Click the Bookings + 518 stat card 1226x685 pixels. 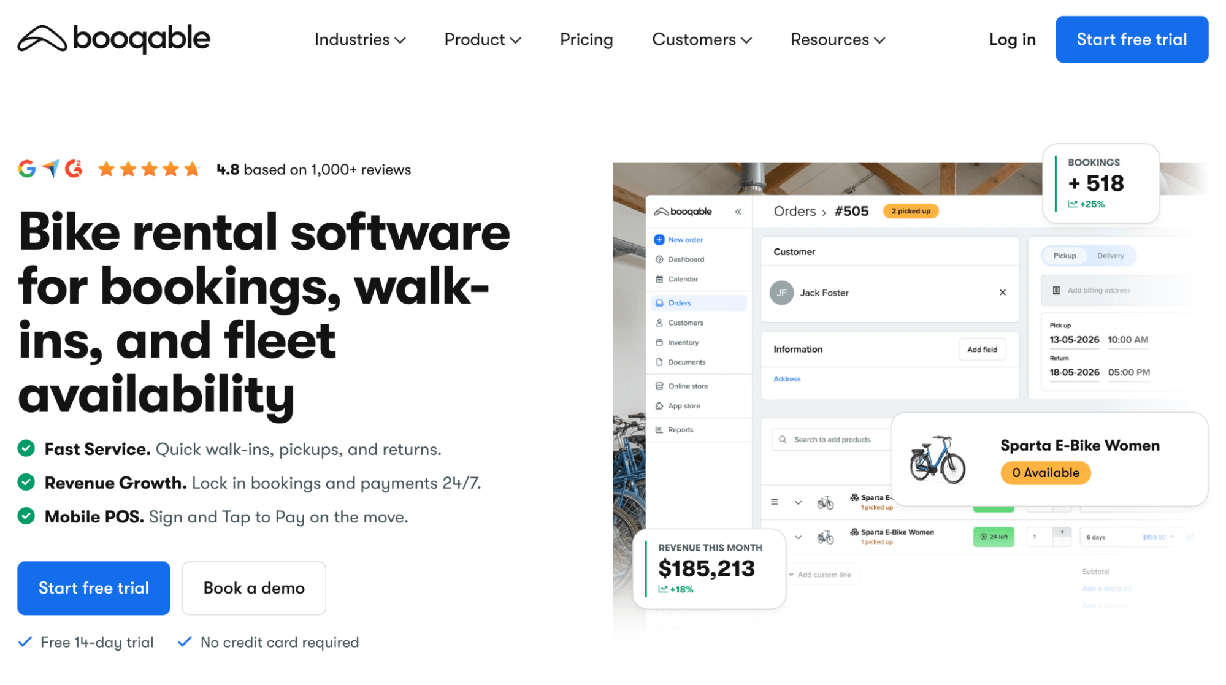(1101, 183)
